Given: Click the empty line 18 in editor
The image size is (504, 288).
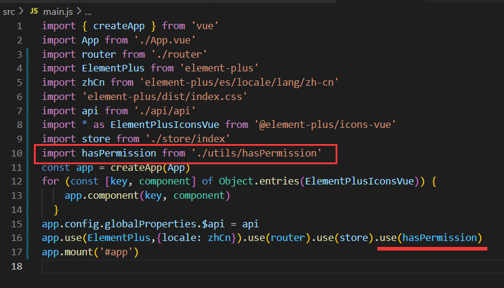Looking at the screenshot, I should pos(238,267).
